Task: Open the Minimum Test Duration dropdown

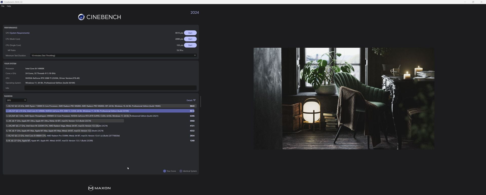Action: point(113,55)
